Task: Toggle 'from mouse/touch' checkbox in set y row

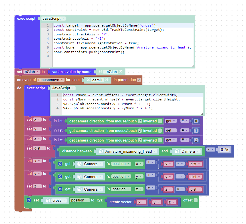Action: pyautogui.click(x=140, y=130)
